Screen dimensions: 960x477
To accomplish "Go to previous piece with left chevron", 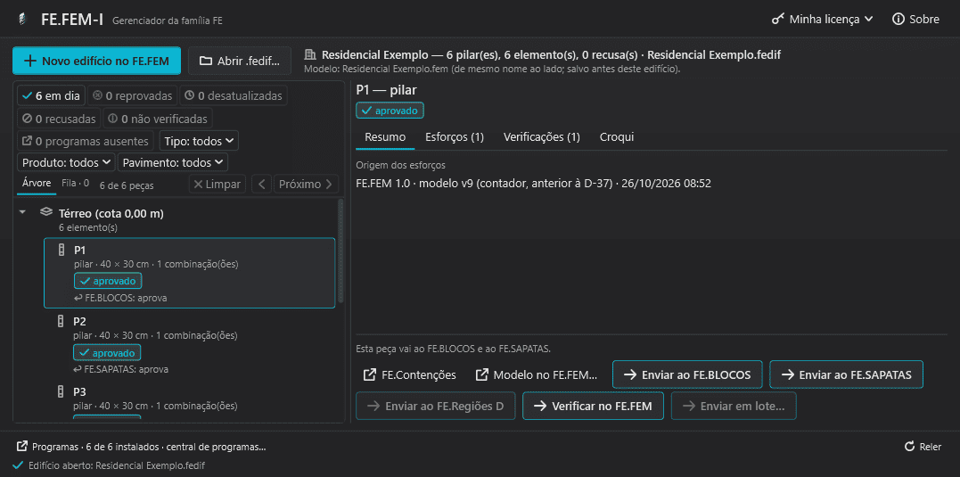I will click(x=261, y=184).
